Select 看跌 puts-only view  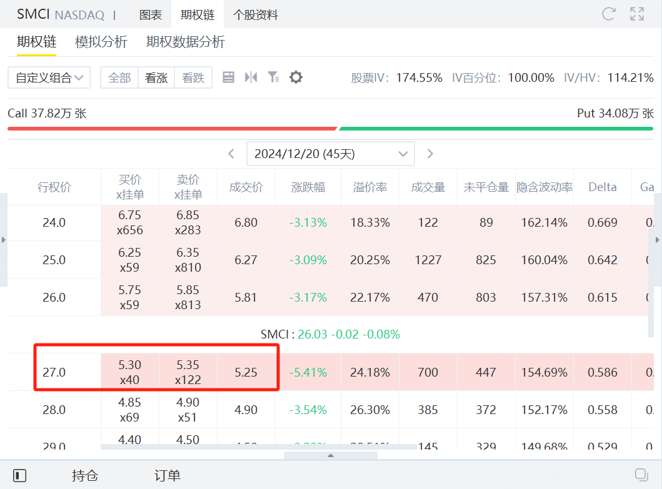coord(193,77)
